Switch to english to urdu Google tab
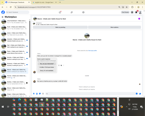This screenshot has height=116, width=145. click(44, 2)
